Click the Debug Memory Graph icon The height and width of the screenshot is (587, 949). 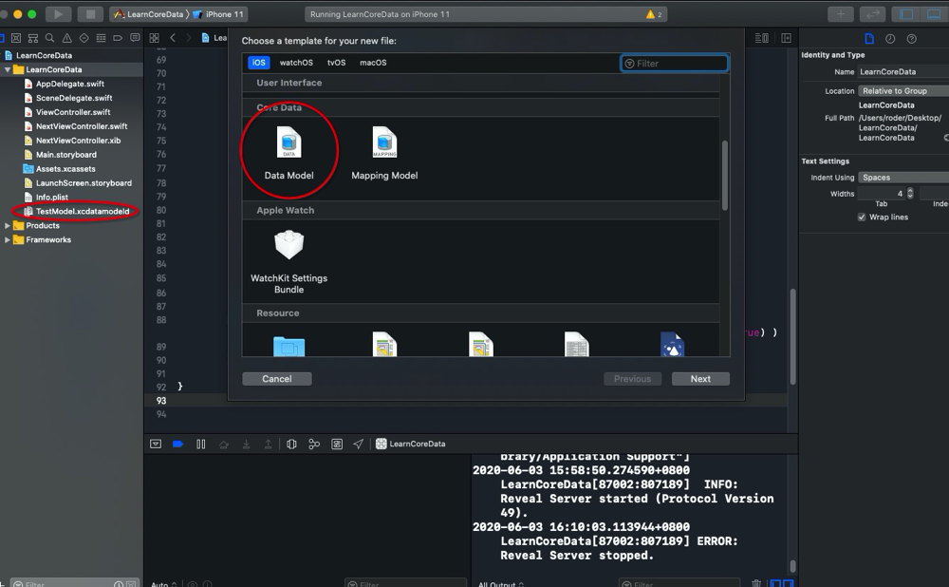point(314,444)
